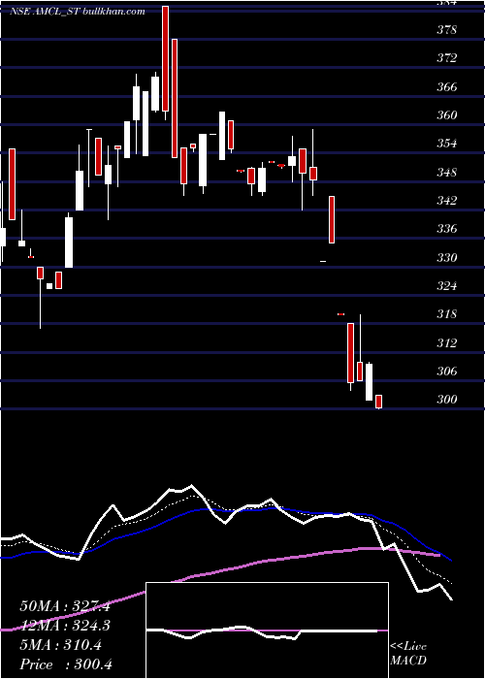Click the 5MA : 310.4 readout
This screenshot has height=679, width=485.
coord(61,645)
